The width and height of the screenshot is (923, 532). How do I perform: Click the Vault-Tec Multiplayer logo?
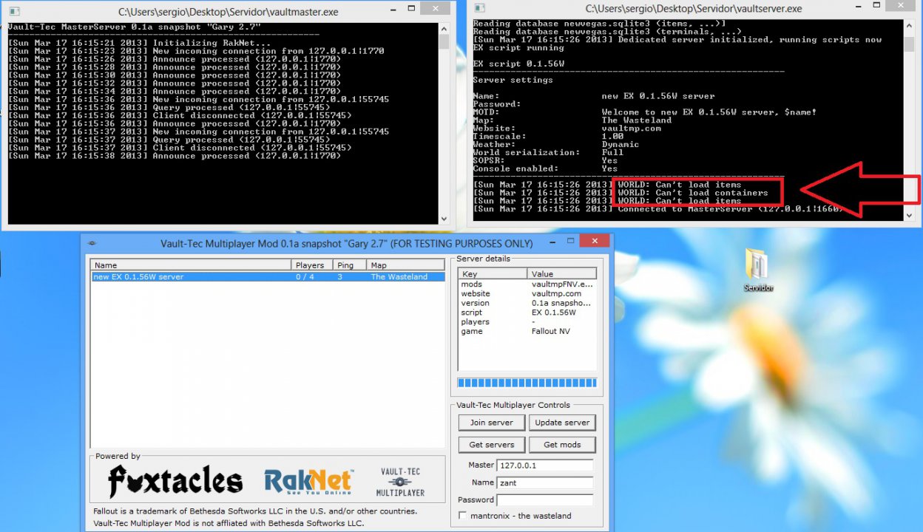click(x=400, y=482)
